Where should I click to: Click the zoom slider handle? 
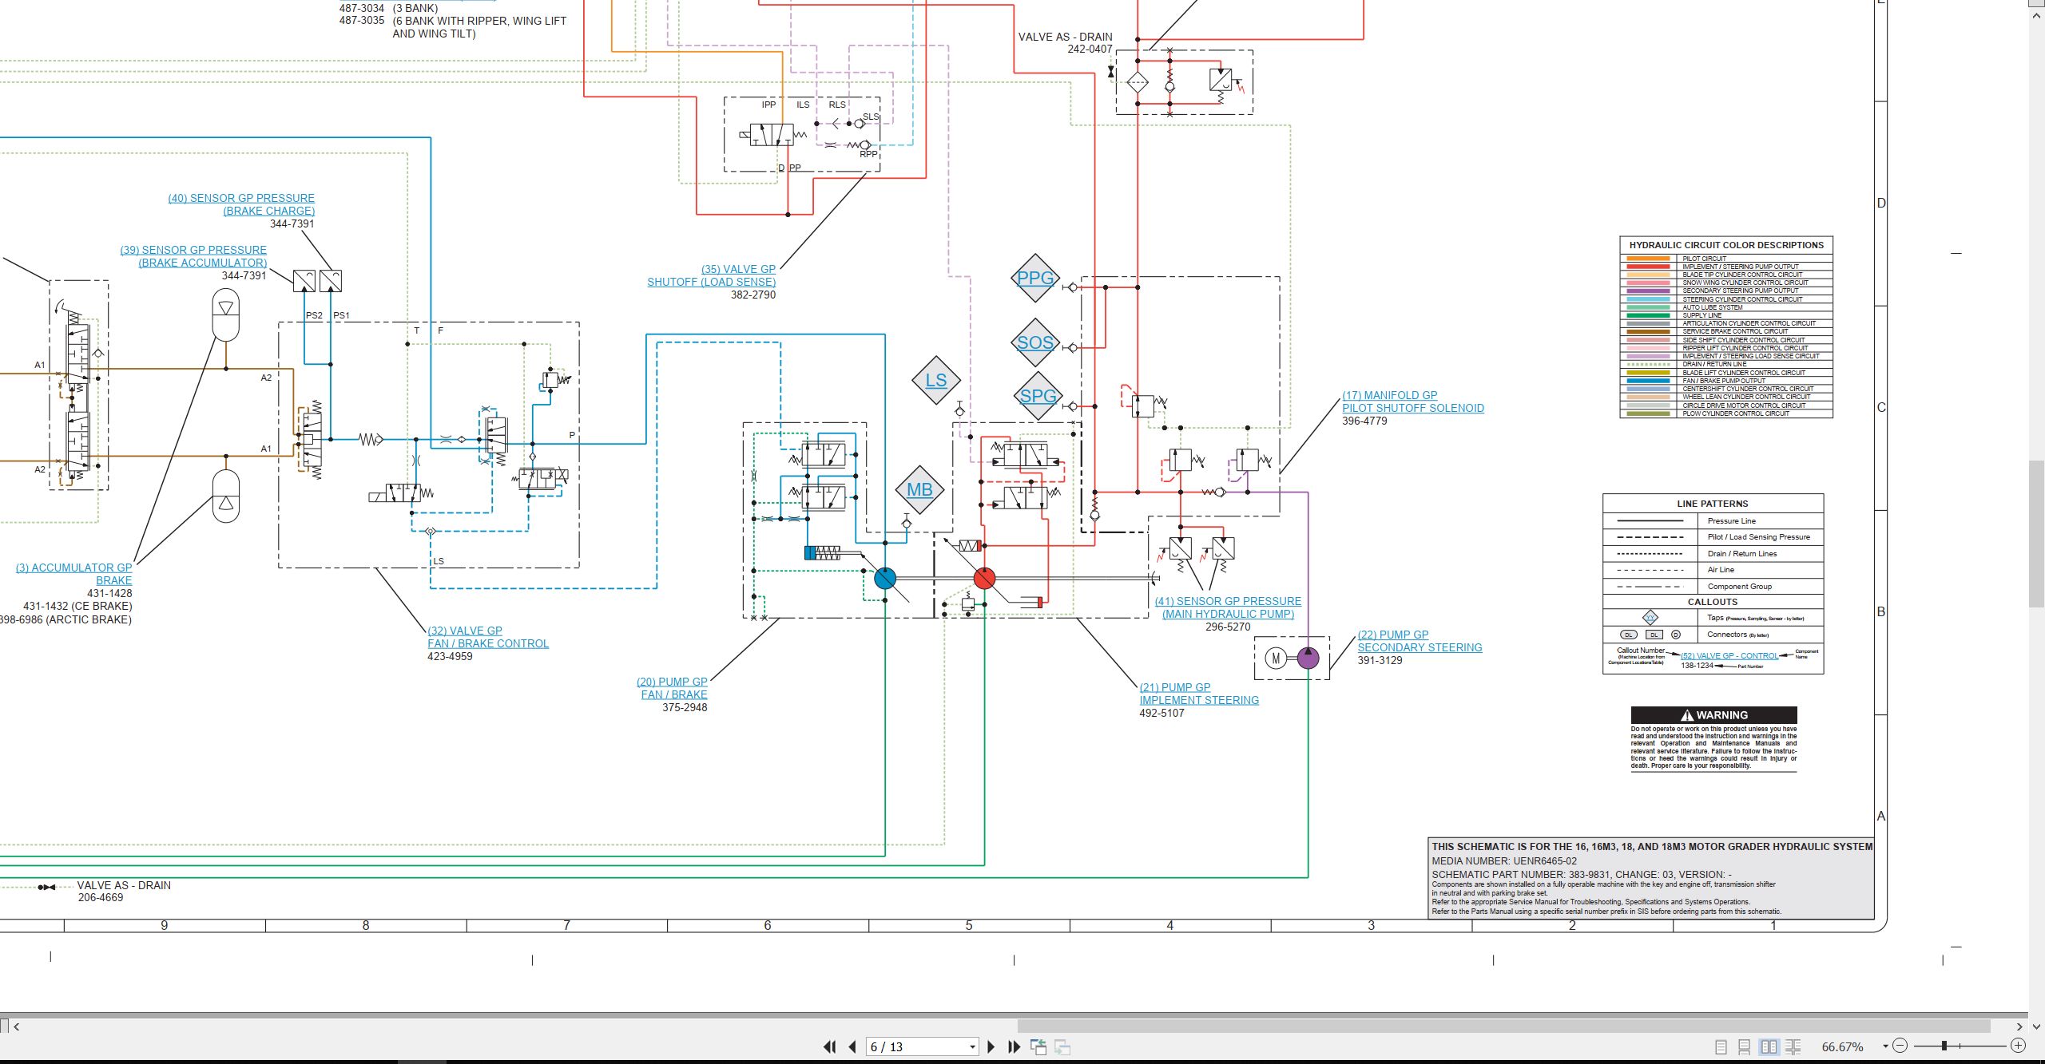tap(1944, 1046)
